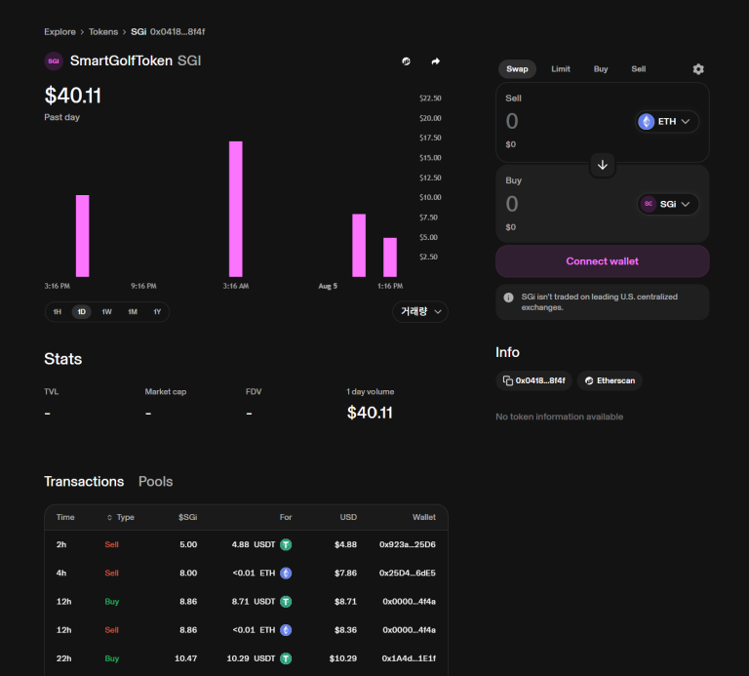Image resolution: width=749 pixels, height=676 pixels.
Task: Click the Wallet column header
Action: click(x=424, y=517)
